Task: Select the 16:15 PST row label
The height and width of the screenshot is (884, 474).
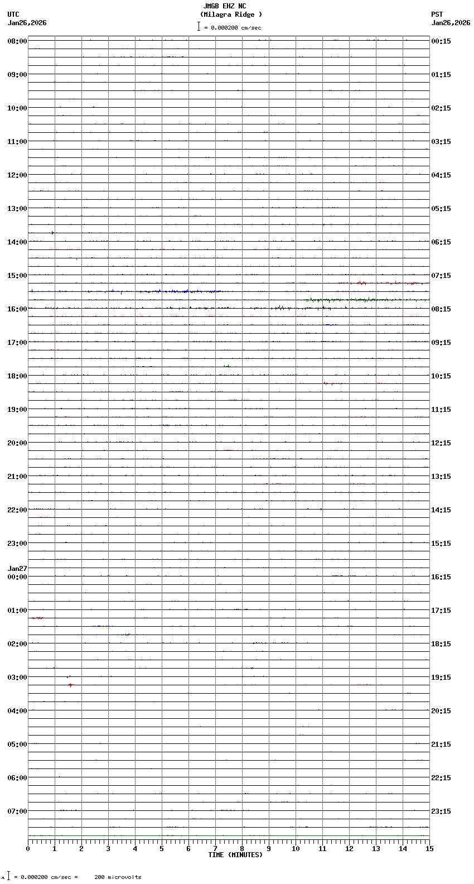Action: (441, 577)
